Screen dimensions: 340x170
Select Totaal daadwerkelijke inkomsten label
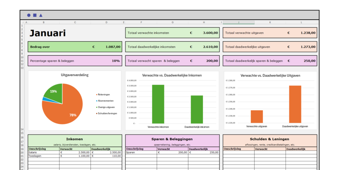click(x=151, y=47)
